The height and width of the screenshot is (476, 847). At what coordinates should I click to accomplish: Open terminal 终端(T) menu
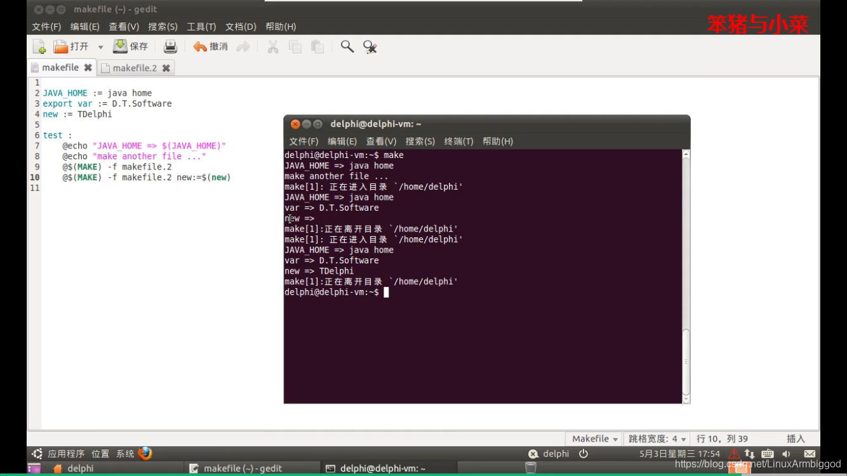click(x=458, y=142)
